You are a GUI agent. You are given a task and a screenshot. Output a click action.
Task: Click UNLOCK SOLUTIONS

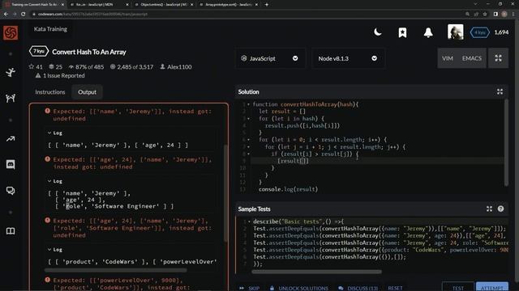coord(299,288)
